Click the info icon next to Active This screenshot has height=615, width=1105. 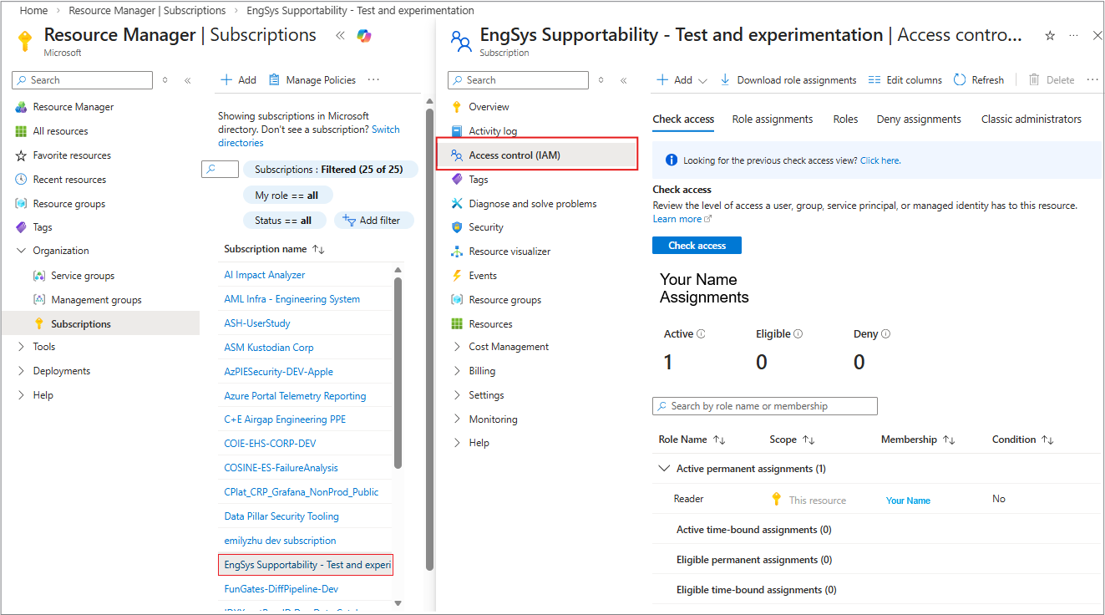(x=701, y=334)
